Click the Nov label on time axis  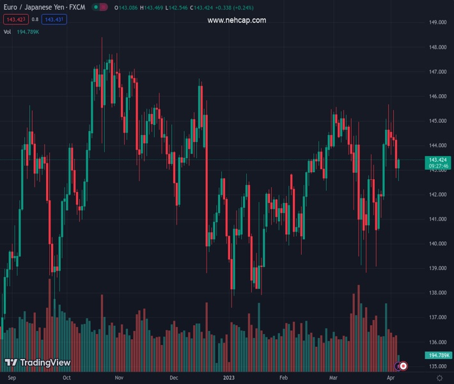click(120, 378)
